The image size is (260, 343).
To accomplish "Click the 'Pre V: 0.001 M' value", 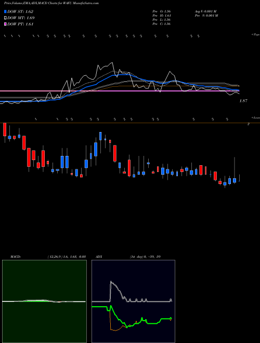I will point(206,16).
